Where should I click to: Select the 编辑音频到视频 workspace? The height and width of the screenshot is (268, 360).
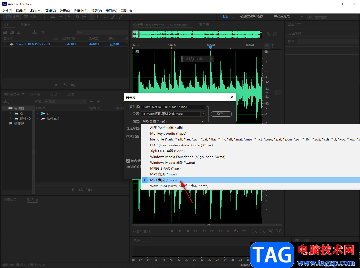251,17
